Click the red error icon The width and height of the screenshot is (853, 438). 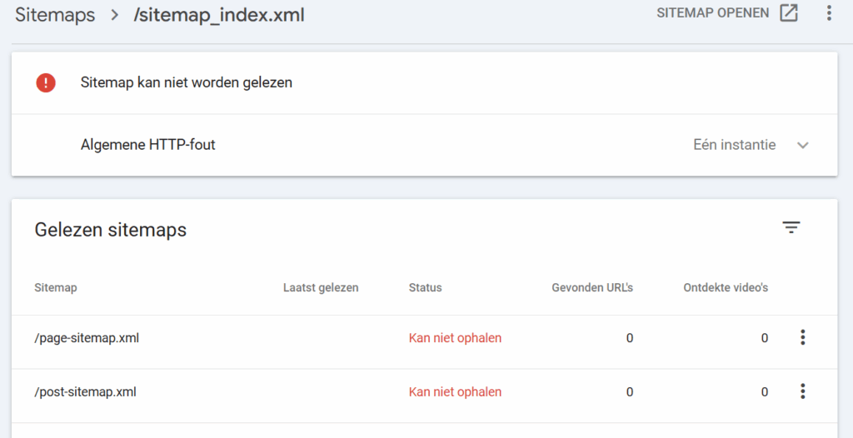coord(46,82)
